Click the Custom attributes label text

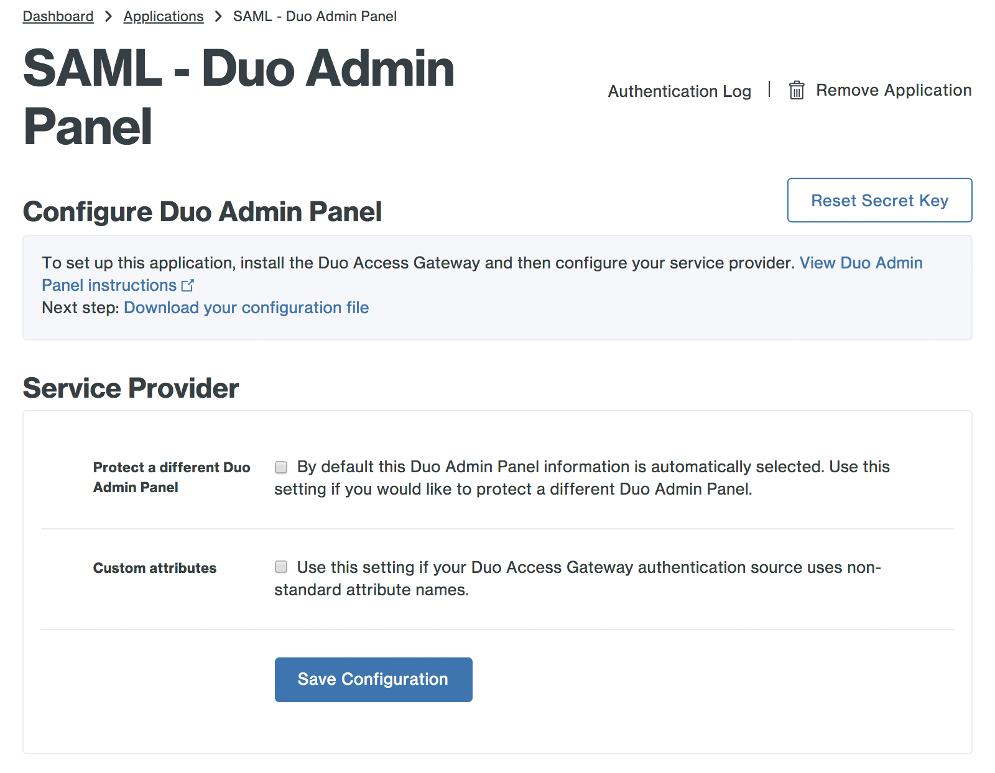point(155,567)
